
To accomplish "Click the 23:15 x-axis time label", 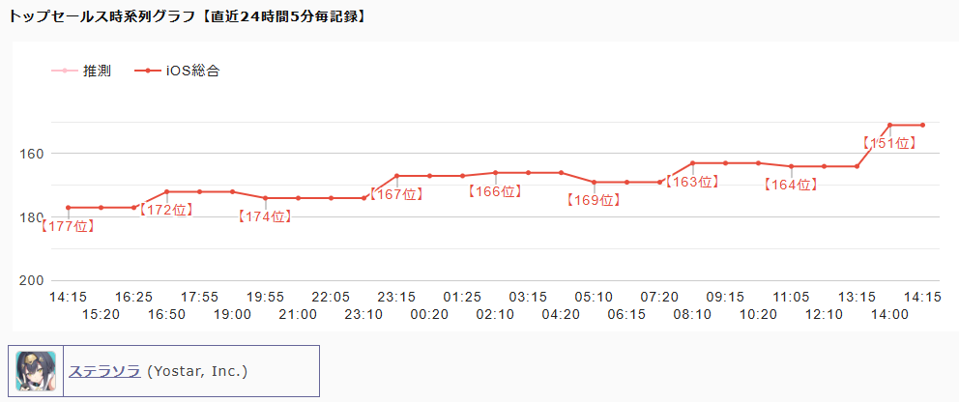I will pyautogui.click(x=396, y=297).
